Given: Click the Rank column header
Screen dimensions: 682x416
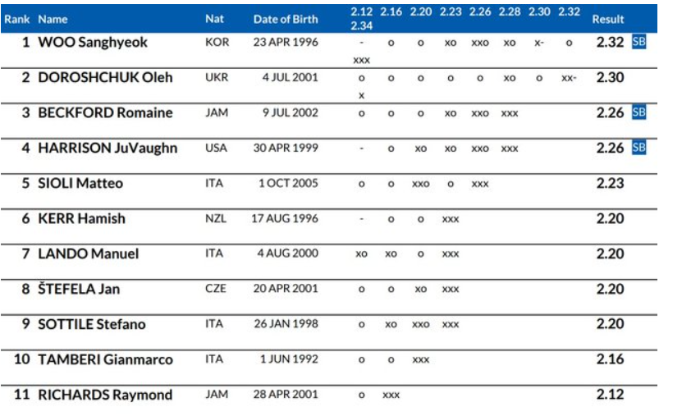Looking at the screenshot, I should click(x=17, y=19).
